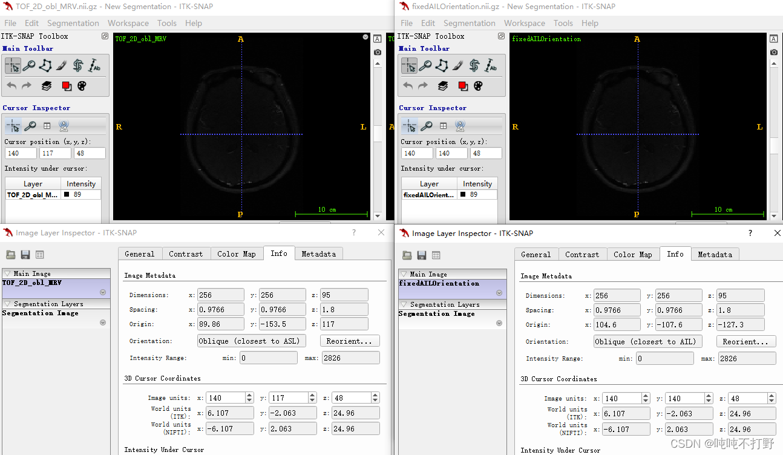Switch Cursor Inspector to display layout page, TOF_2D_obl_MRV
Viewport: 783px width, 455px height.
(47, 126)
